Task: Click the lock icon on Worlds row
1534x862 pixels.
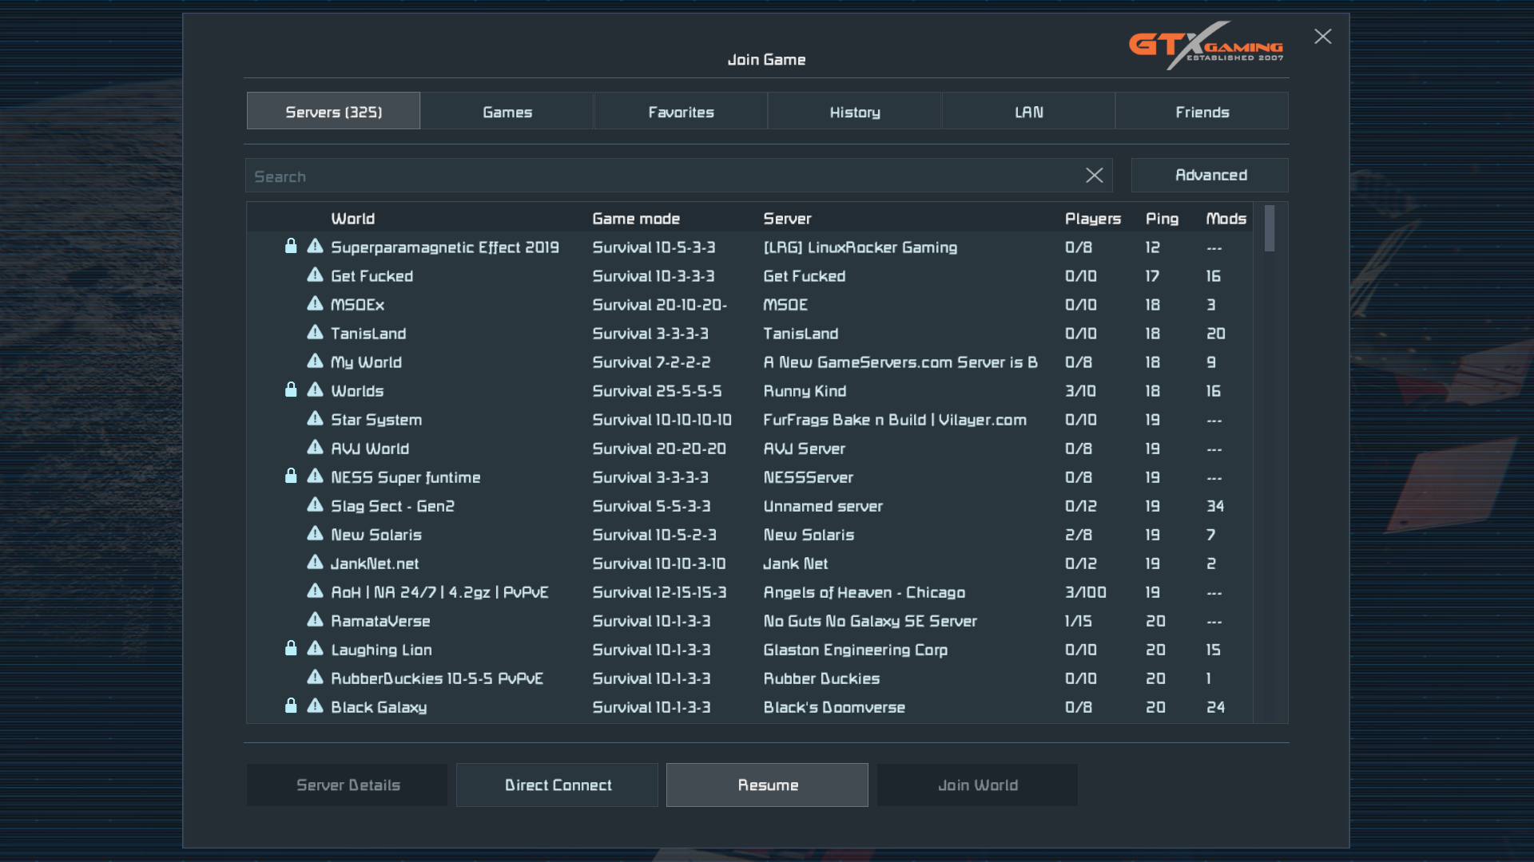Action: coord(291,389)
